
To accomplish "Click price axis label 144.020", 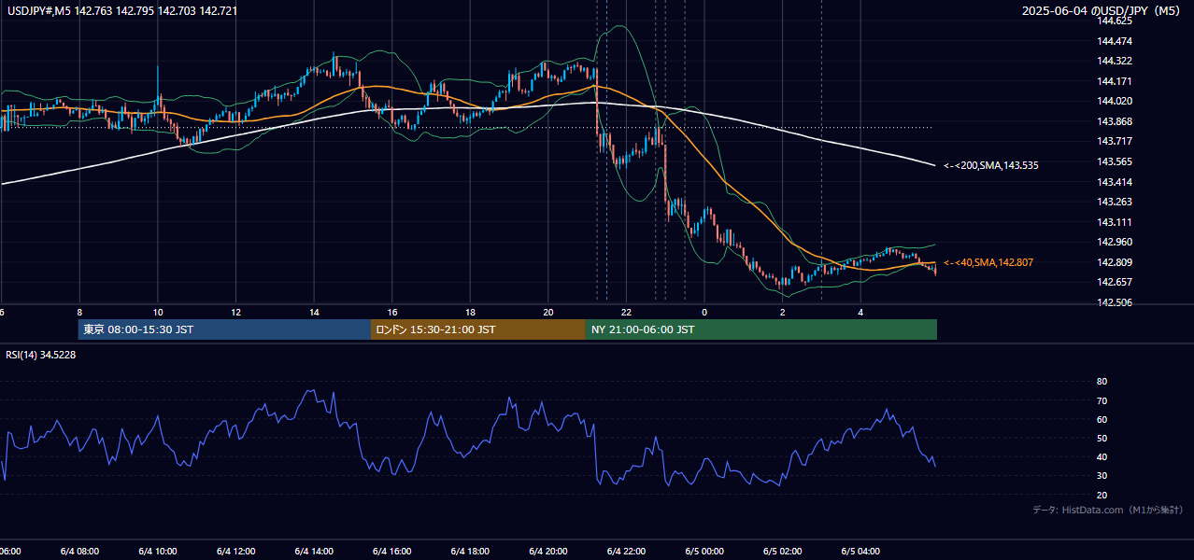I will point(1115,101).
